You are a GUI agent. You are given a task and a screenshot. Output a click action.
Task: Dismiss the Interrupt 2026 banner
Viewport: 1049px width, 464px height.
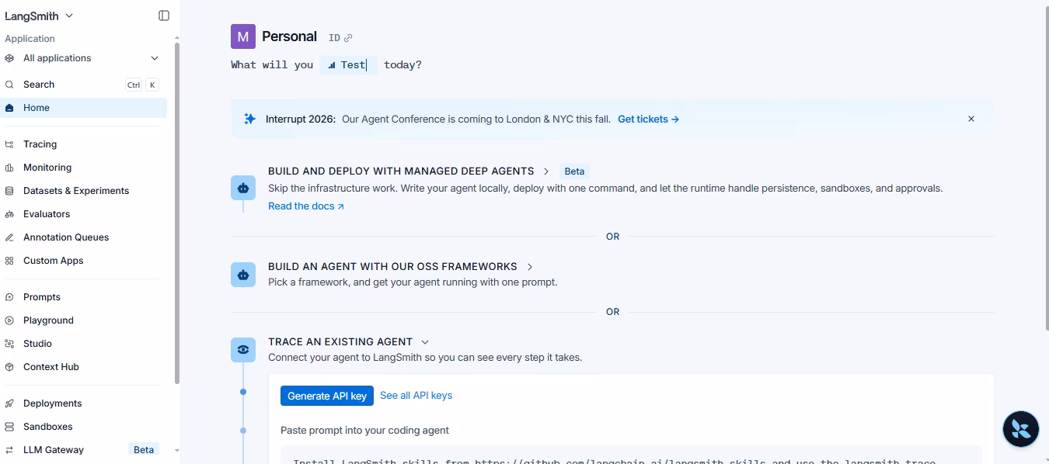click(x=971, y=119)
